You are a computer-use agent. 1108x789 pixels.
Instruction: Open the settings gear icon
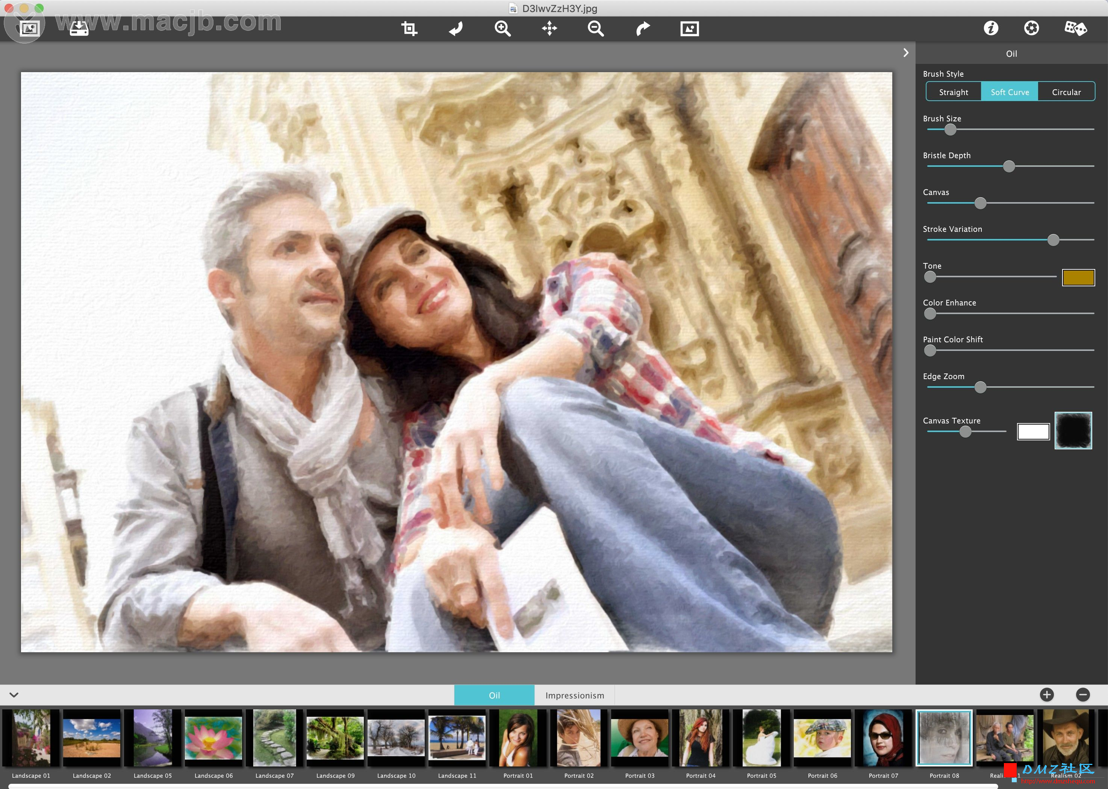tap(1031, 28)
